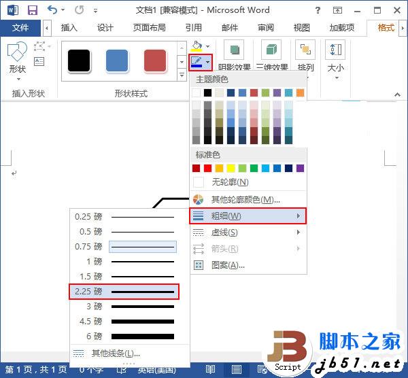Switch to Read Mode view in status bar
Screen dimensions: 408x378
(x=210, y=369)
